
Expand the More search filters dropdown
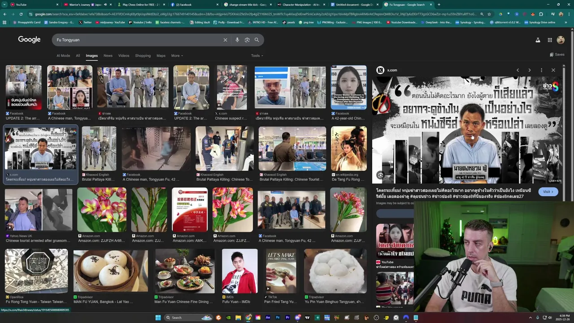177,56
